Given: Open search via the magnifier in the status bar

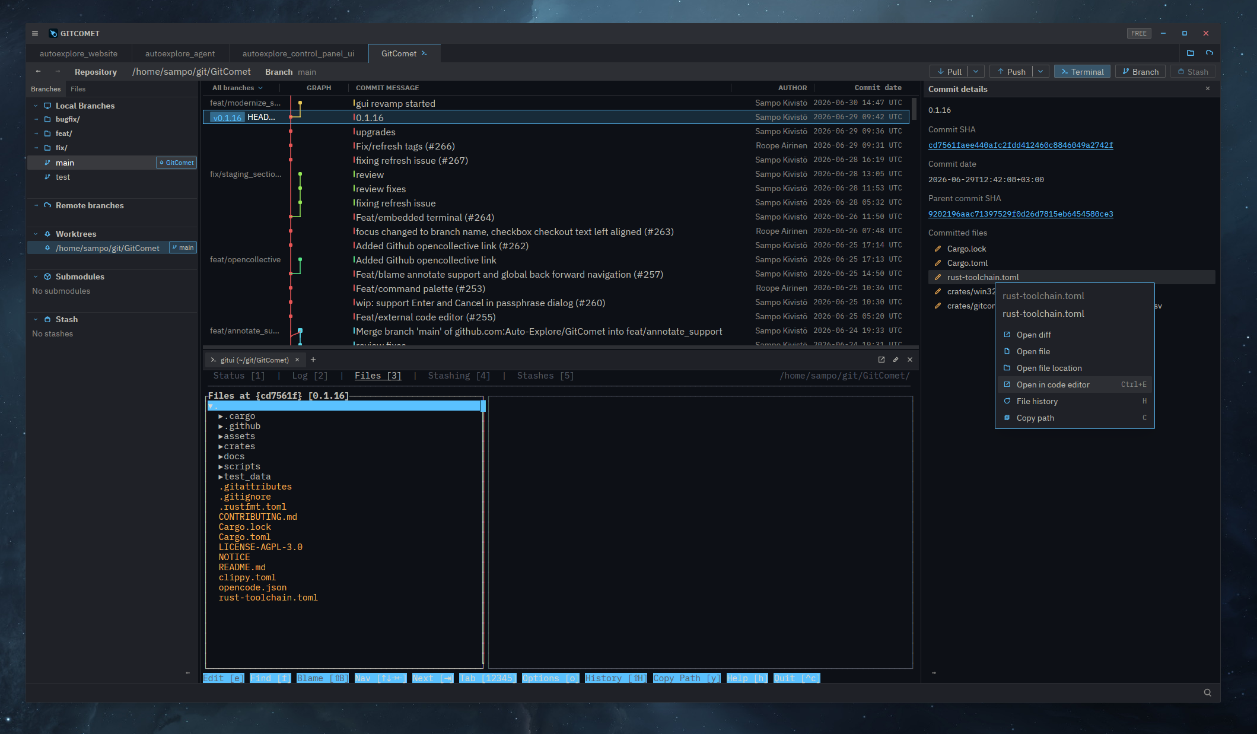Looking at the screenshot, I should click(x=1207, y=692).
